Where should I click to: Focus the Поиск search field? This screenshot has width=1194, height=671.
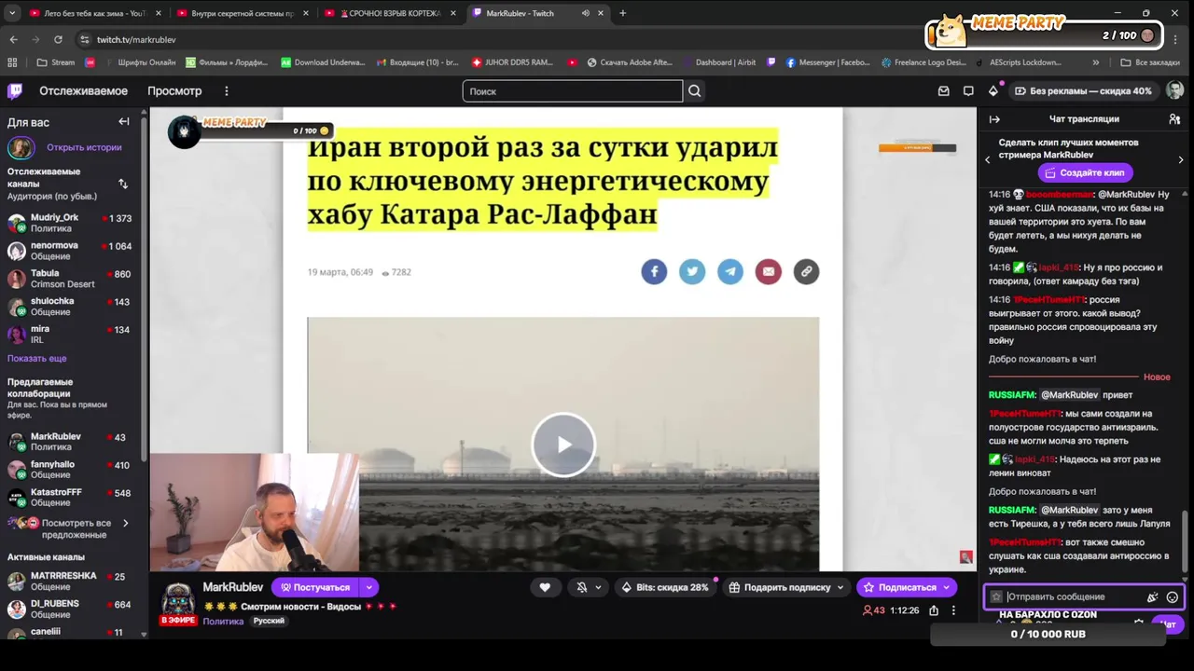[x=572, y=91]
